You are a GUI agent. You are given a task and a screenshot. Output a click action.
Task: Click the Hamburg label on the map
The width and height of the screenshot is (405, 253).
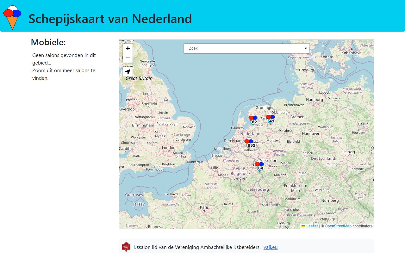click(315, 100)
